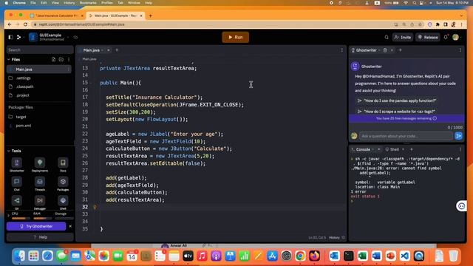This screenshot has width=473, height=266.
Task: Open the Help button
Action: click(x=40, y=237)
